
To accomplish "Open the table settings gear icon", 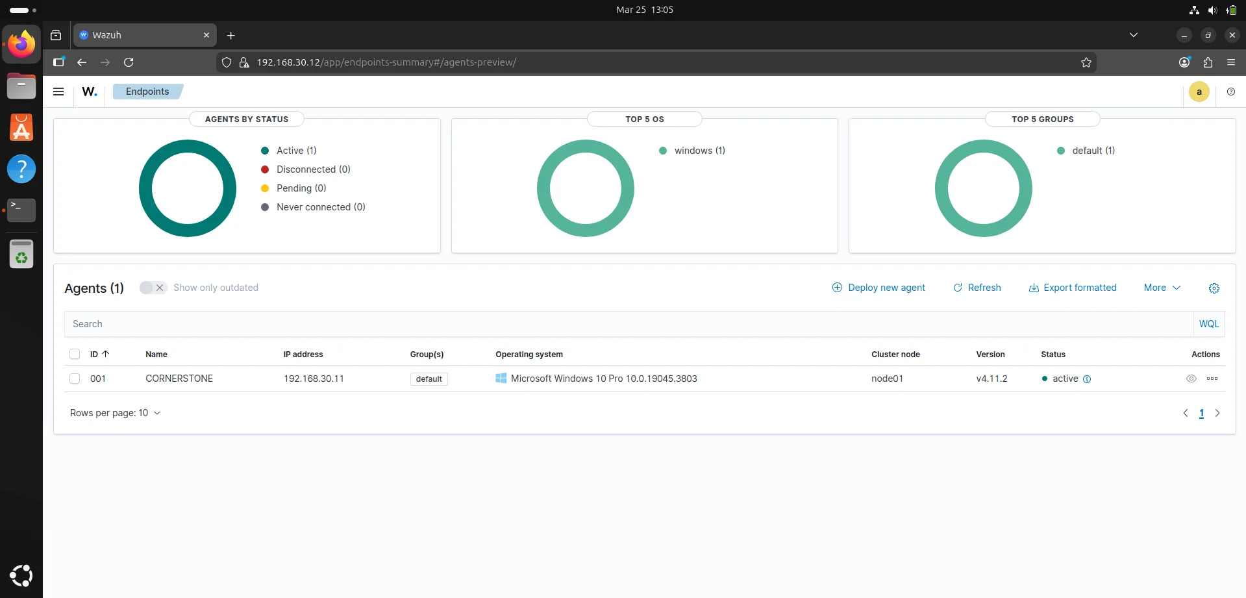I will pyautogui.click(x=1214, y=288).
